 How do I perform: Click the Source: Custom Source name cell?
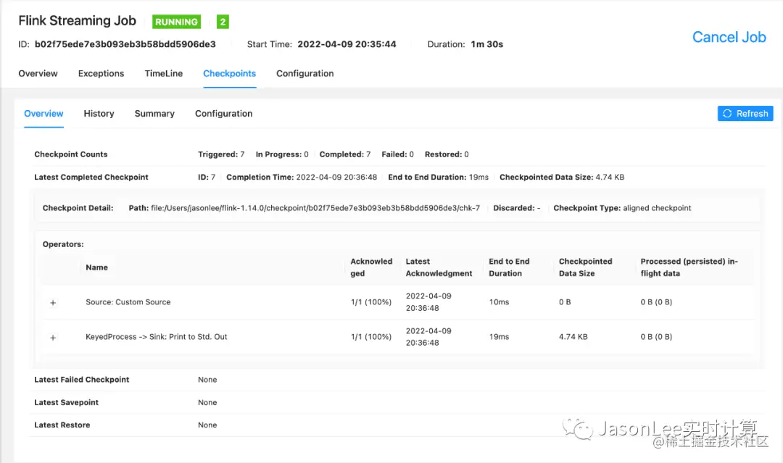[128, 302]
